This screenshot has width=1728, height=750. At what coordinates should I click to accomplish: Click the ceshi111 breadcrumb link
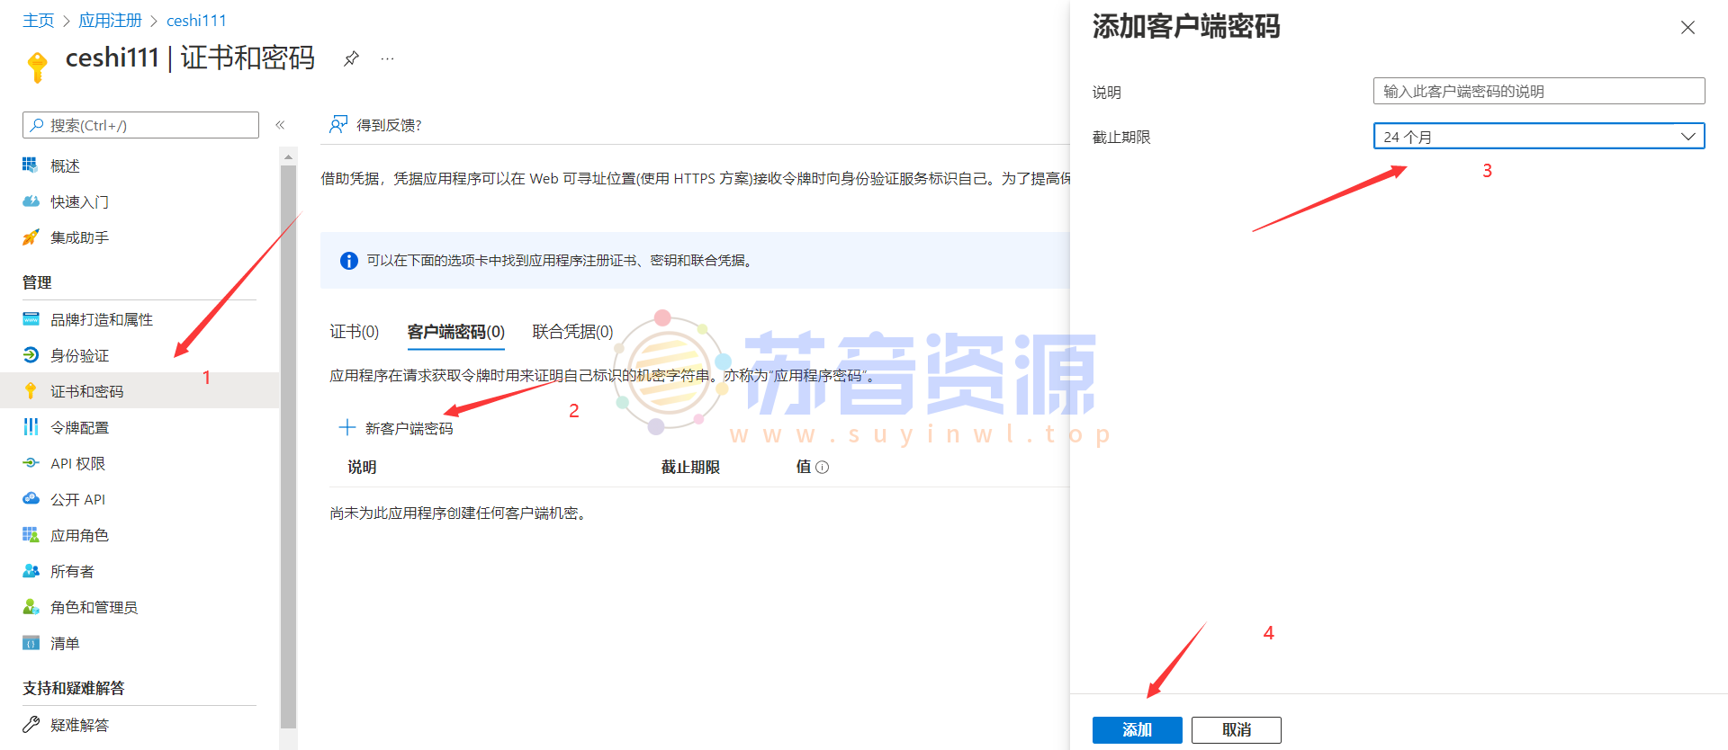pyautogui.click(x=196, y=20)
